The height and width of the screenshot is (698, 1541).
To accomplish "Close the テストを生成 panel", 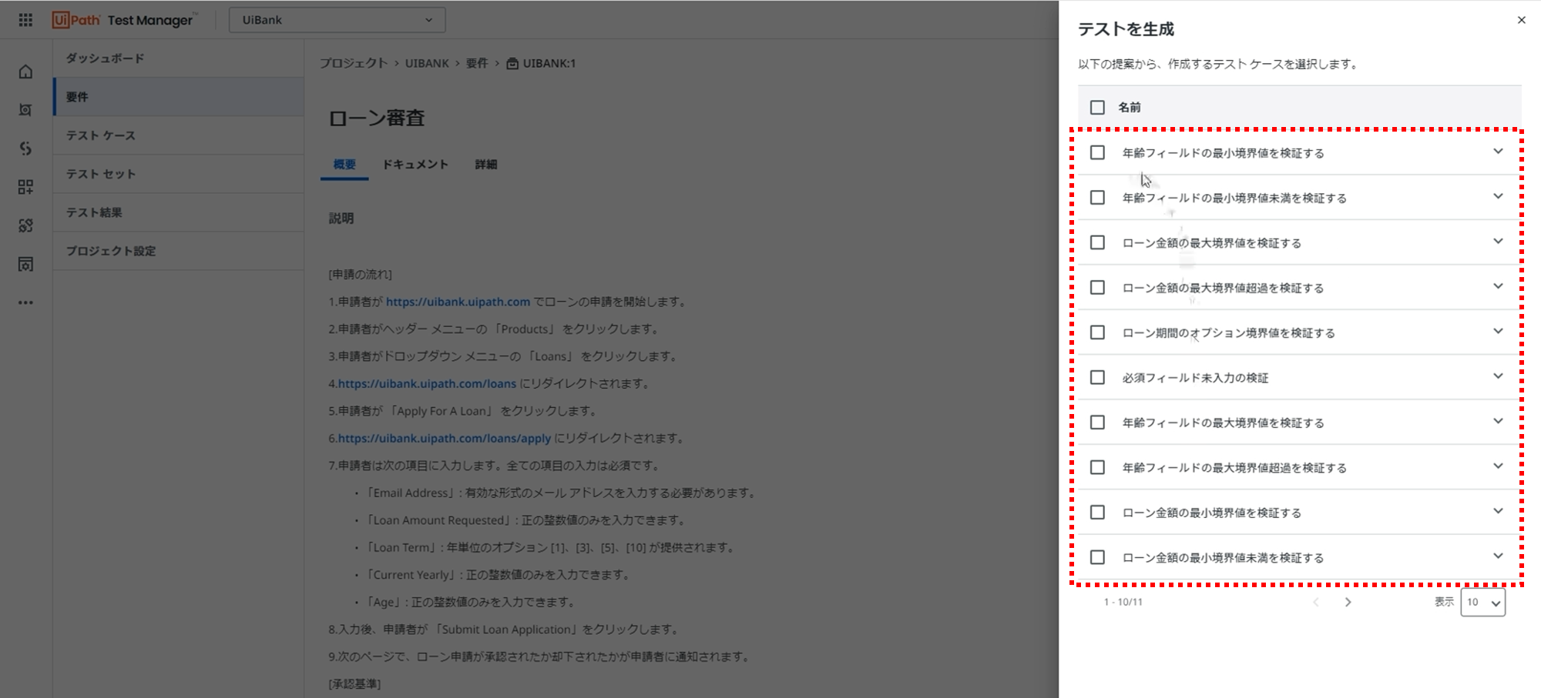I will click(1521, 20).
